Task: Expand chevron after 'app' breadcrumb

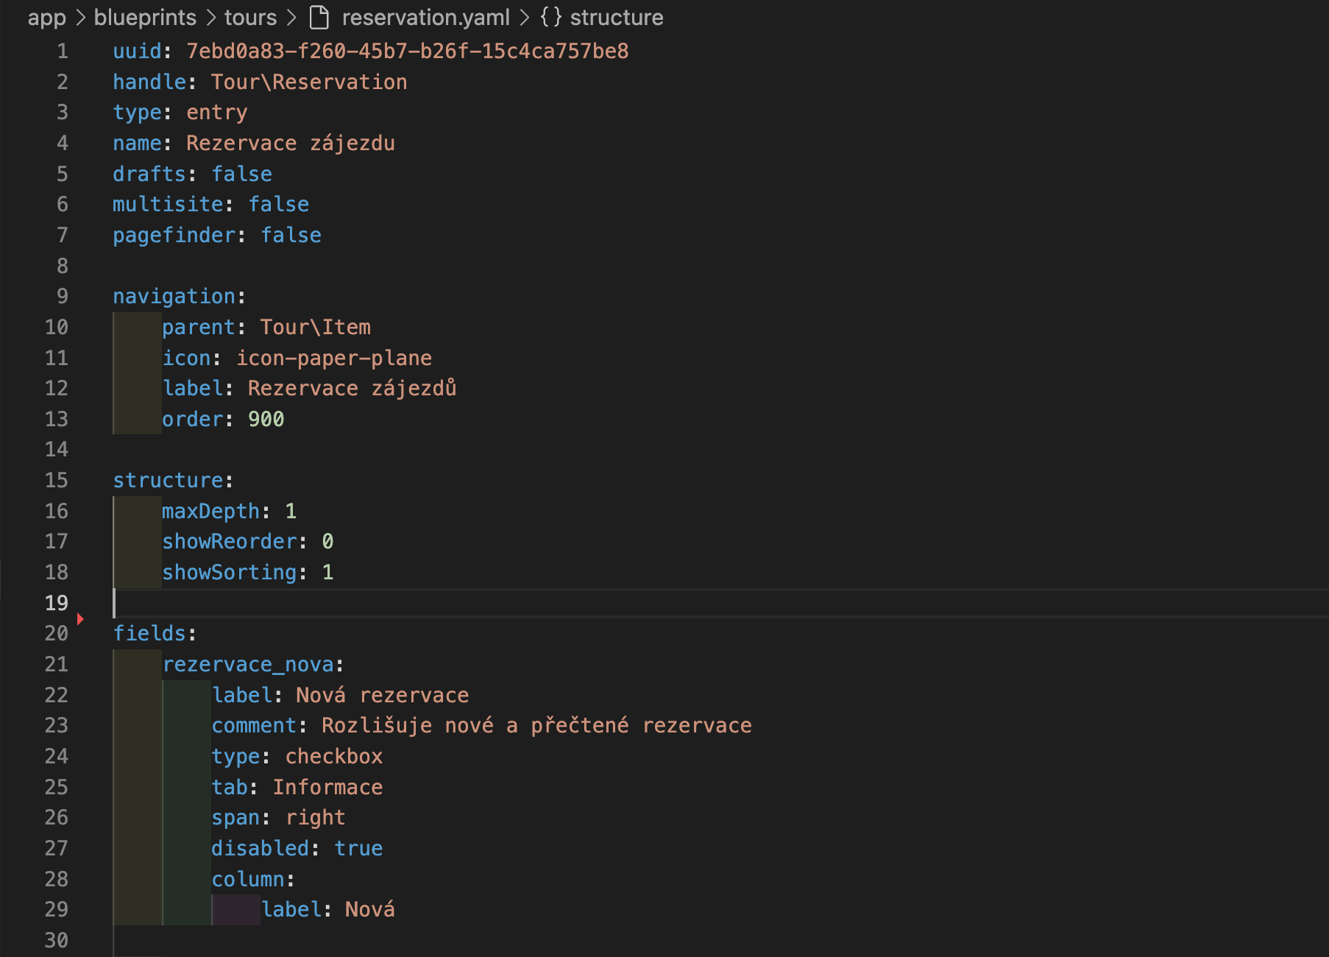Action: point(80,17)
